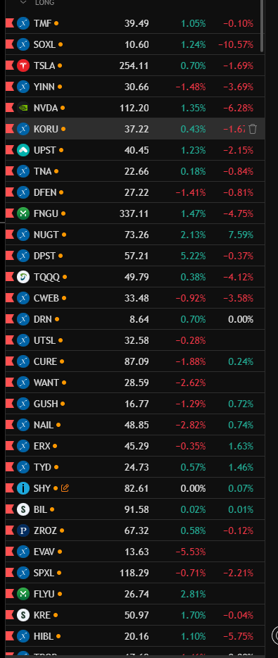This screenshot has height=658, width=278.
Task: Click the BIL State Street logo icon
Action: [x=23, y=509]
